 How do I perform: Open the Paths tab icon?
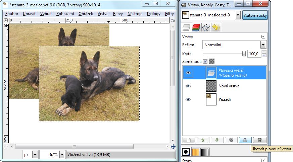point(206,28)
